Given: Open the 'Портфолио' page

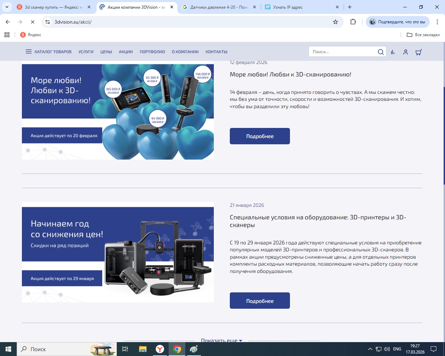Looking at the screenshot, I should [x=152, y=52].
